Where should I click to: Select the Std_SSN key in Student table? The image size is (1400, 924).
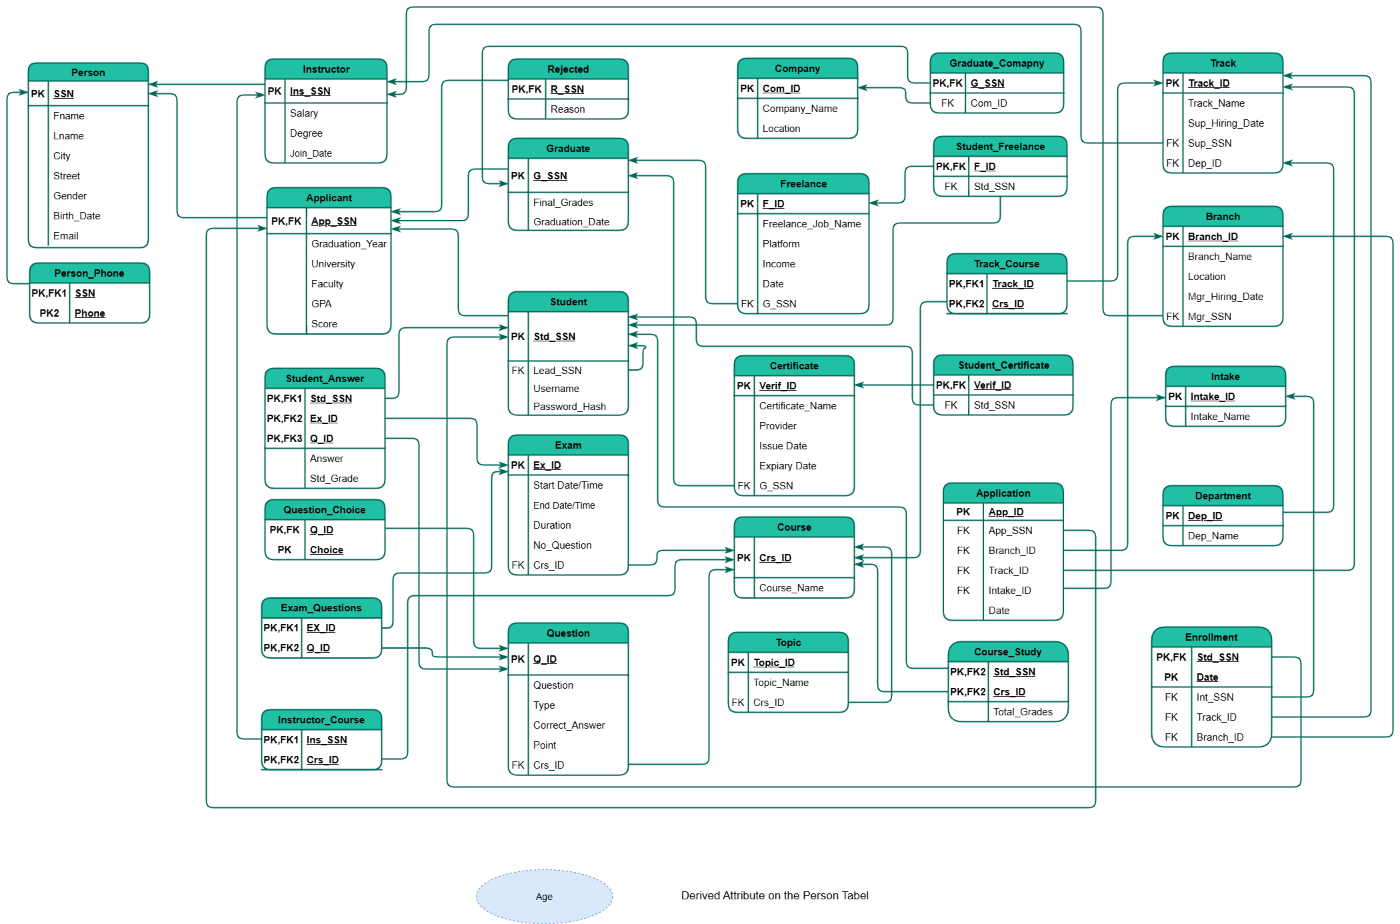554,337
